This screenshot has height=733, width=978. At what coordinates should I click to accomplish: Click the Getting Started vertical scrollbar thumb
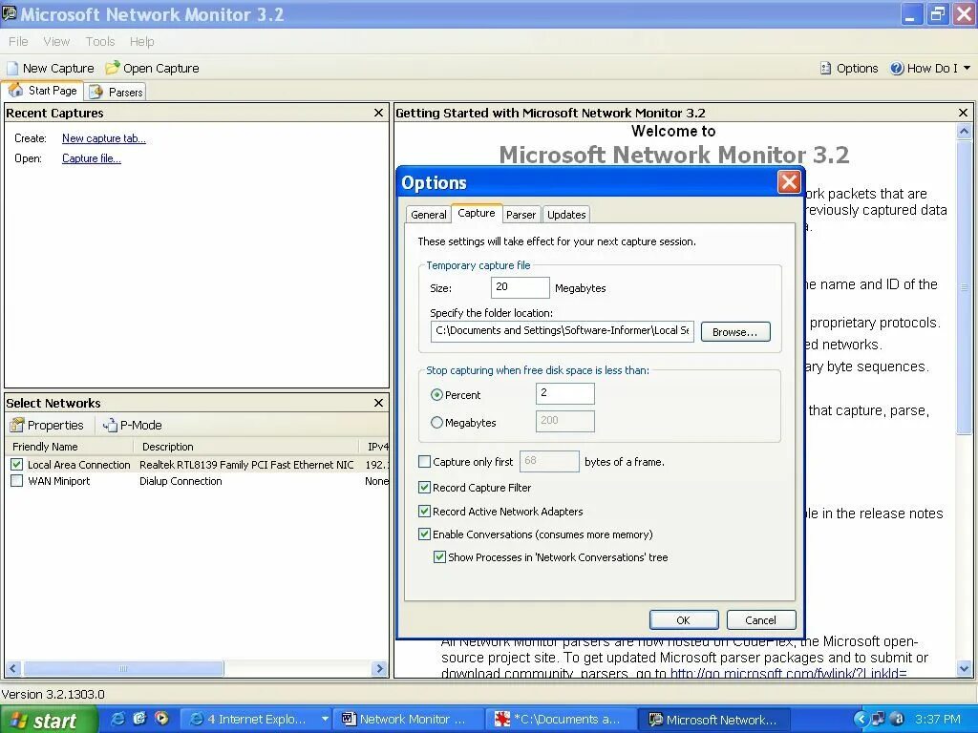(964, 287)
